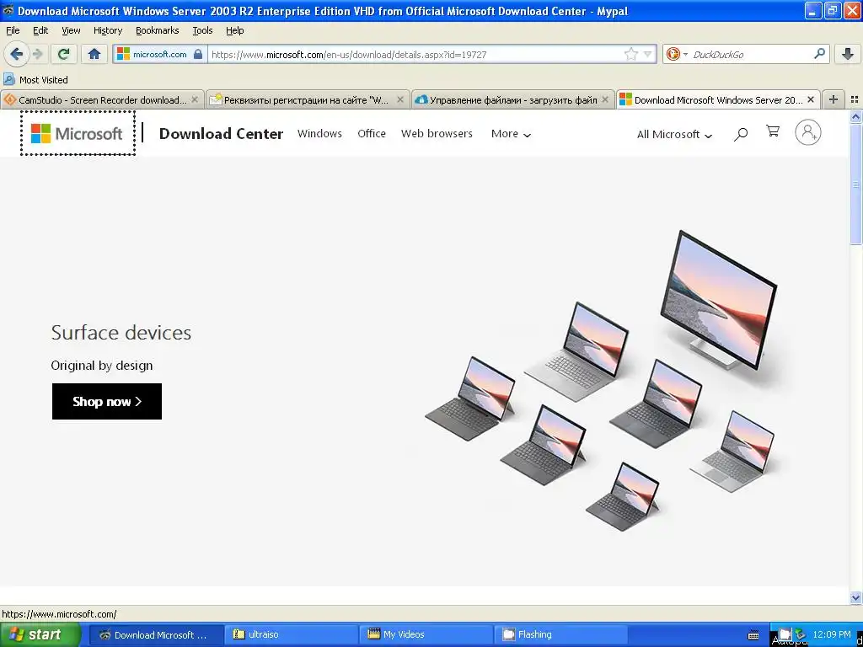Click the address bar URL field
Screen dimensions: 863x647
pyautogui.click(x=415, y=55)
